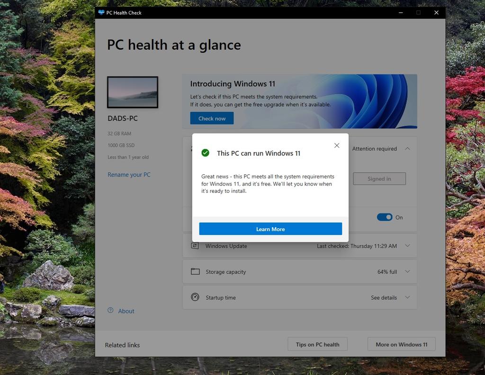
Task: Expand the Startup time row chevron
Action: (408, 297)
